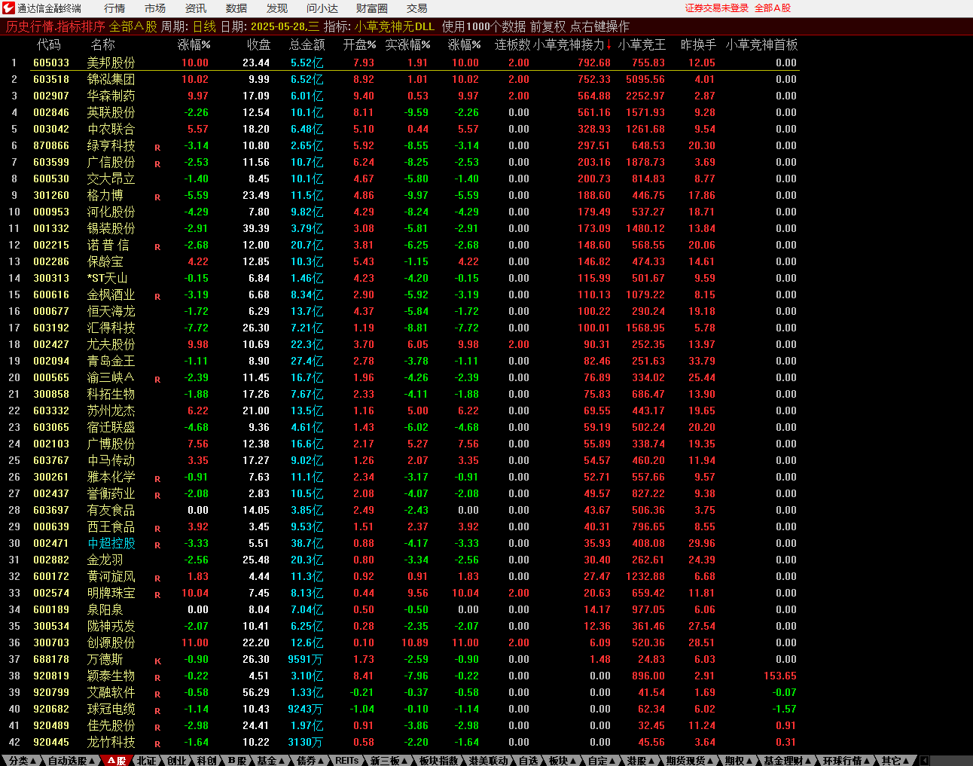Click the R marker beside 中超控股
Image resolution: width=973 pixels, height=766 pixels.
coord(157,545)
